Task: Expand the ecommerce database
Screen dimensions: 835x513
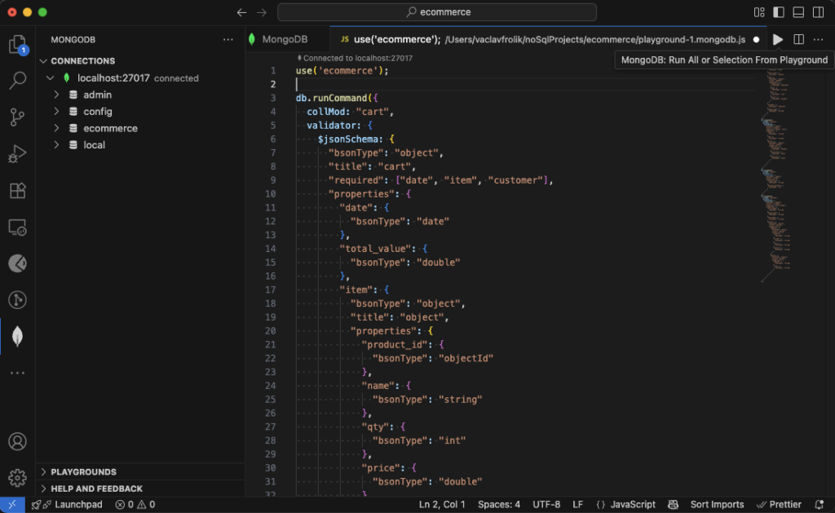Action: pyautogui.click(x=56, y=128)
